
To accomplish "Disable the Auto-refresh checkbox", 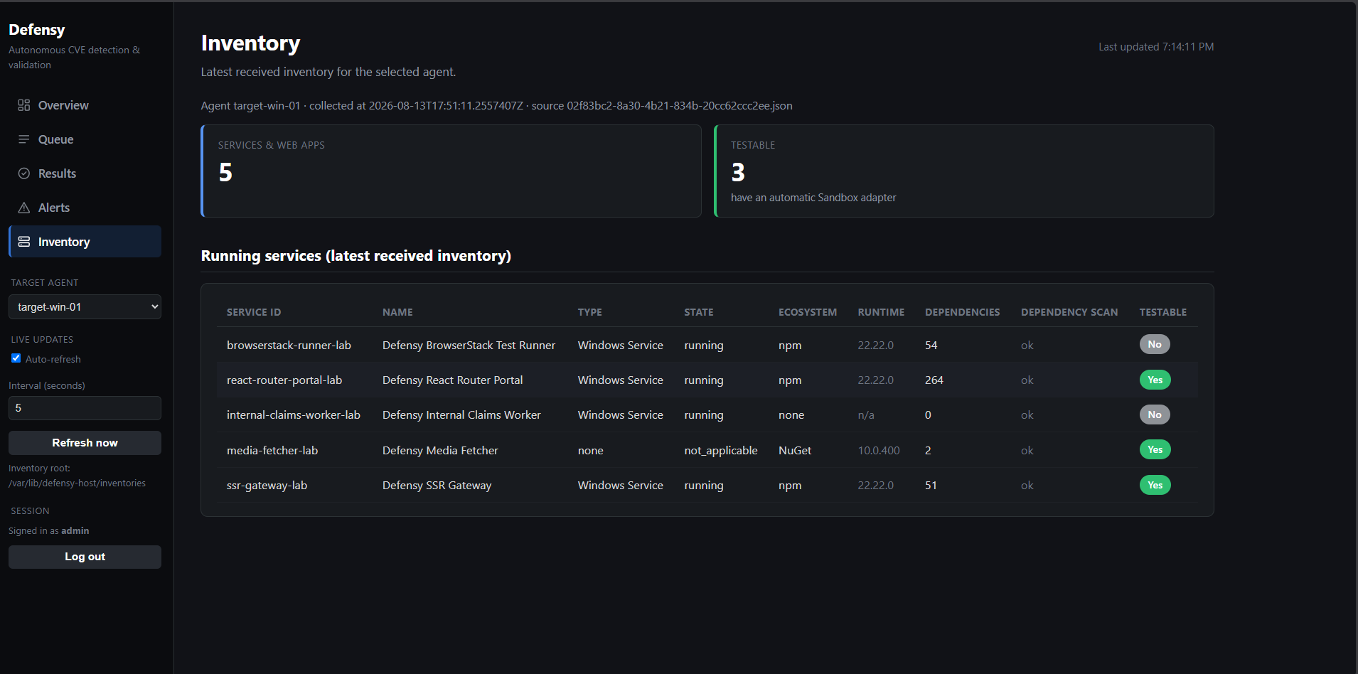I will (x=16, y=358).
